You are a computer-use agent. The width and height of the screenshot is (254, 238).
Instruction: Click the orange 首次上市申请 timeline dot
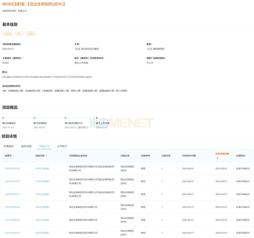tap(97, 118)
